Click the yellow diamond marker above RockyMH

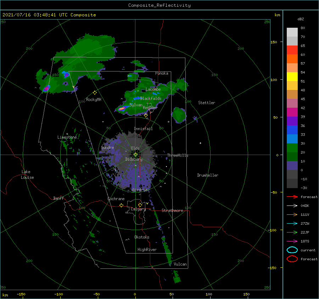(x=95, y=93)
